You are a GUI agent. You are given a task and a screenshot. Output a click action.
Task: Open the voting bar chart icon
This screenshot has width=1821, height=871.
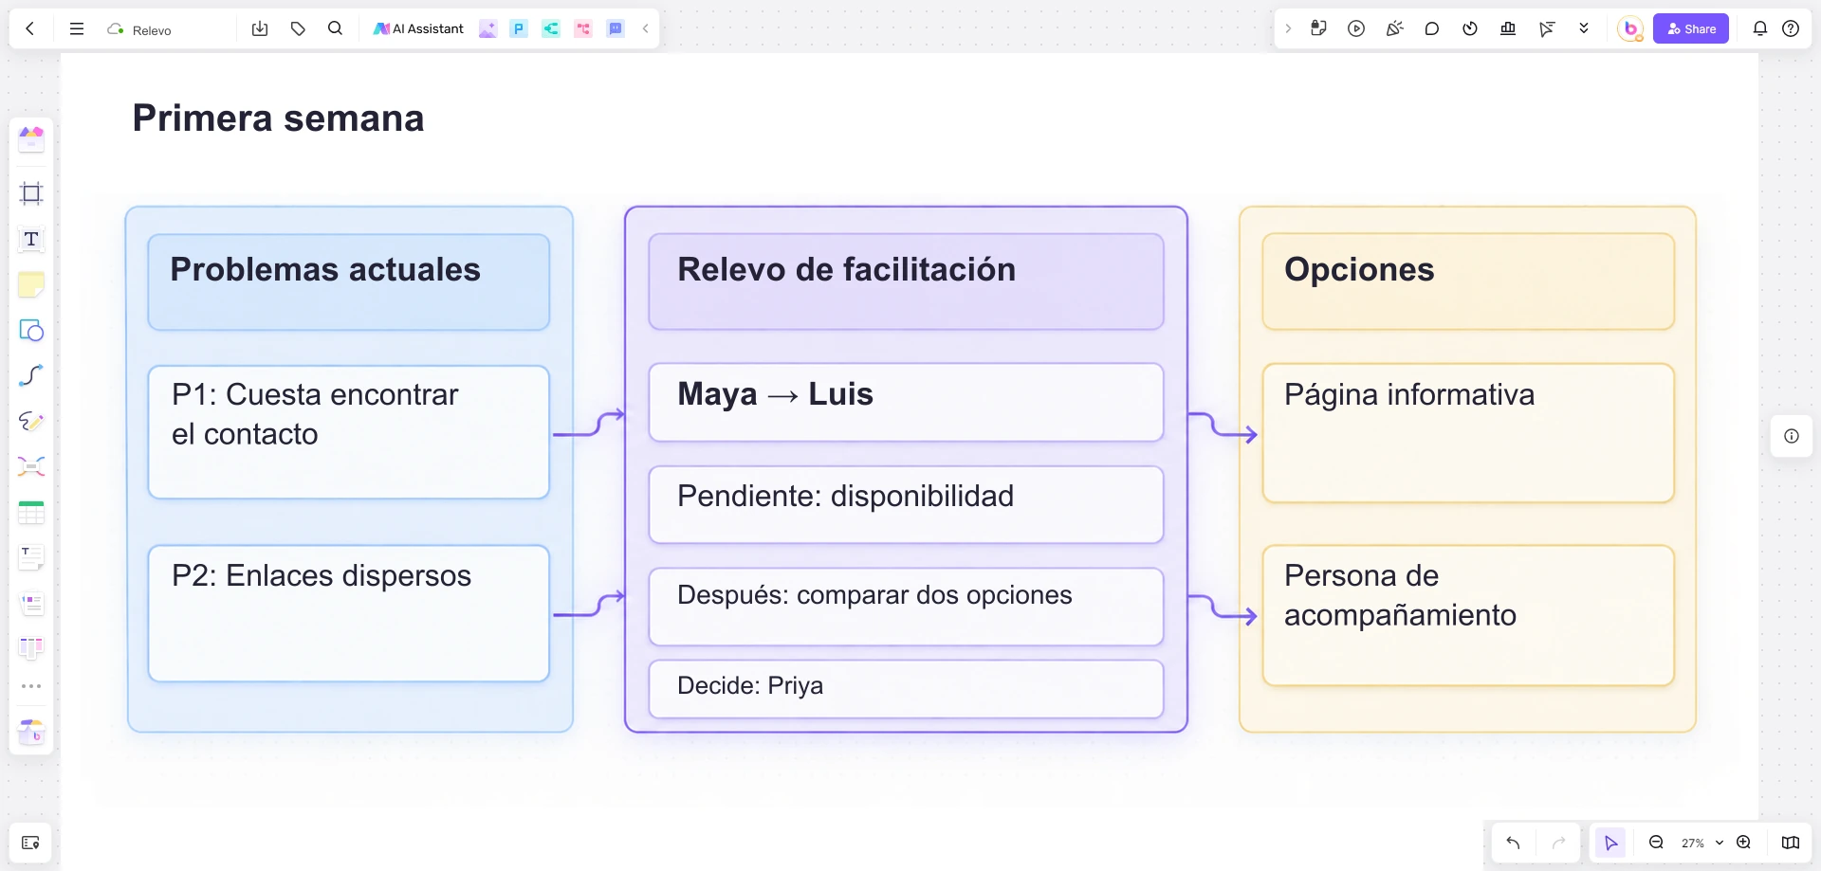(1508, 28)
